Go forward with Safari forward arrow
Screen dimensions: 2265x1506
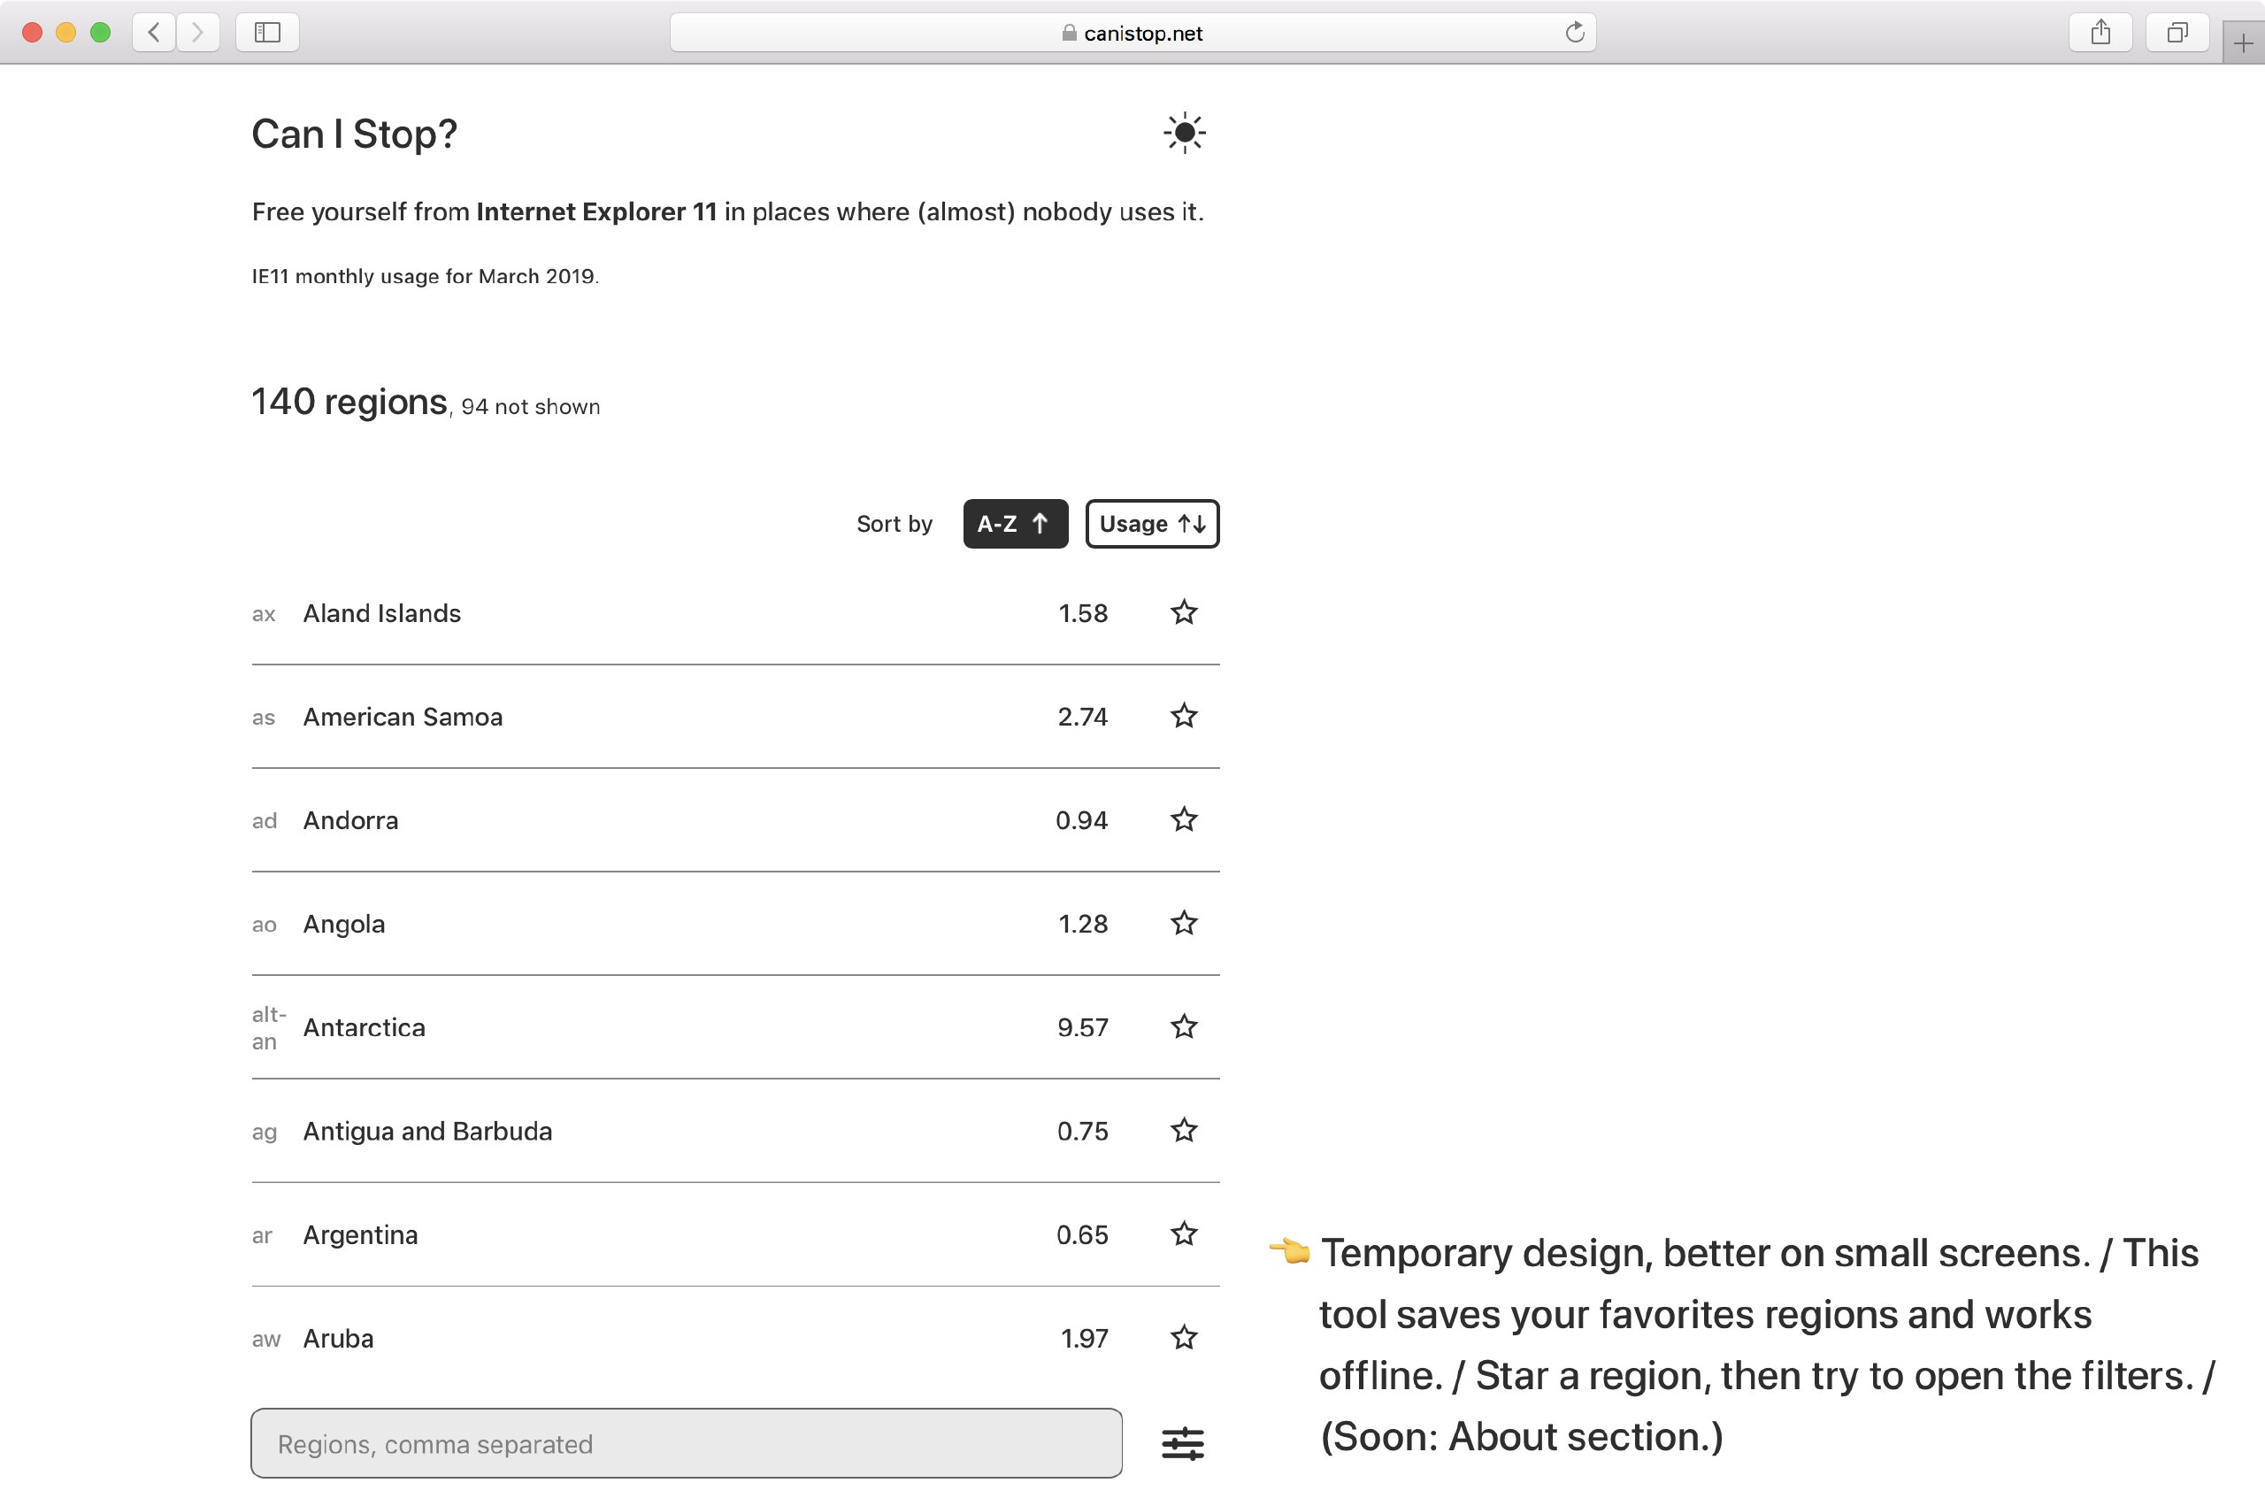[198, 33]
